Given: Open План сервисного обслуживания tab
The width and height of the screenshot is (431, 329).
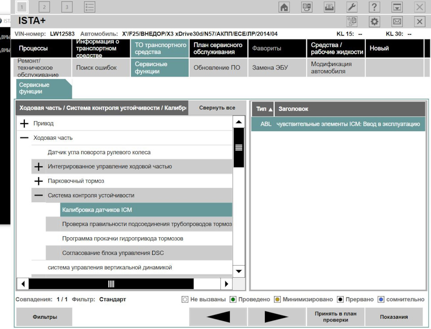Looking at the screenshot, I should (x=219, y=49).
